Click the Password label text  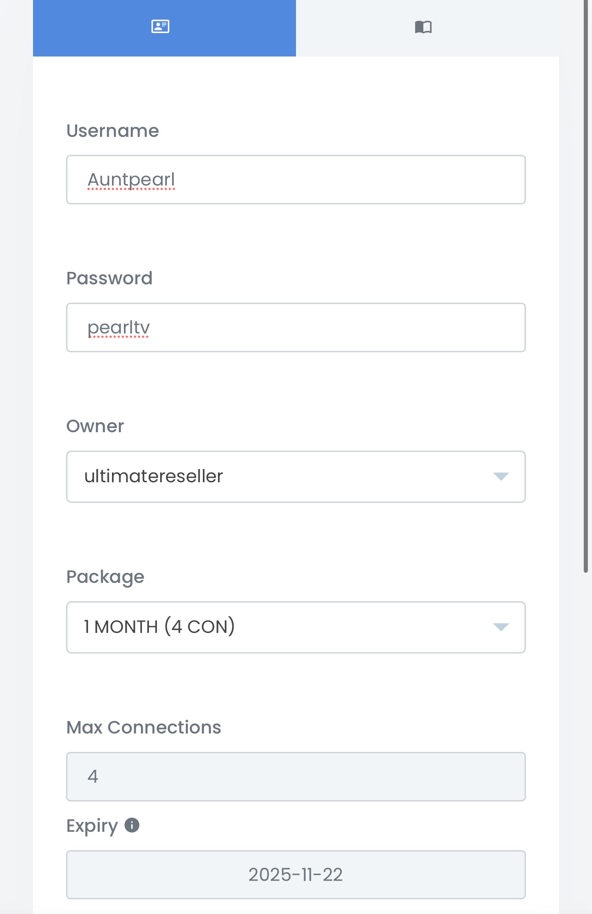[109, 278]
